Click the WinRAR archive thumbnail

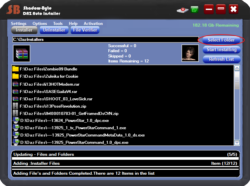(x=22, y=53)
